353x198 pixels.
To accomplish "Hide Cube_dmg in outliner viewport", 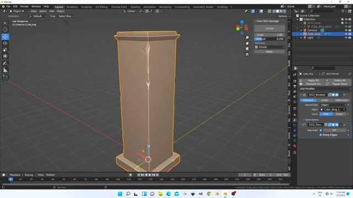I will coord(346,34).
